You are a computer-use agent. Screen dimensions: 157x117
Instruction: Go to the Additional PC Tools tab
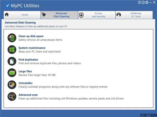coord(134,15)
